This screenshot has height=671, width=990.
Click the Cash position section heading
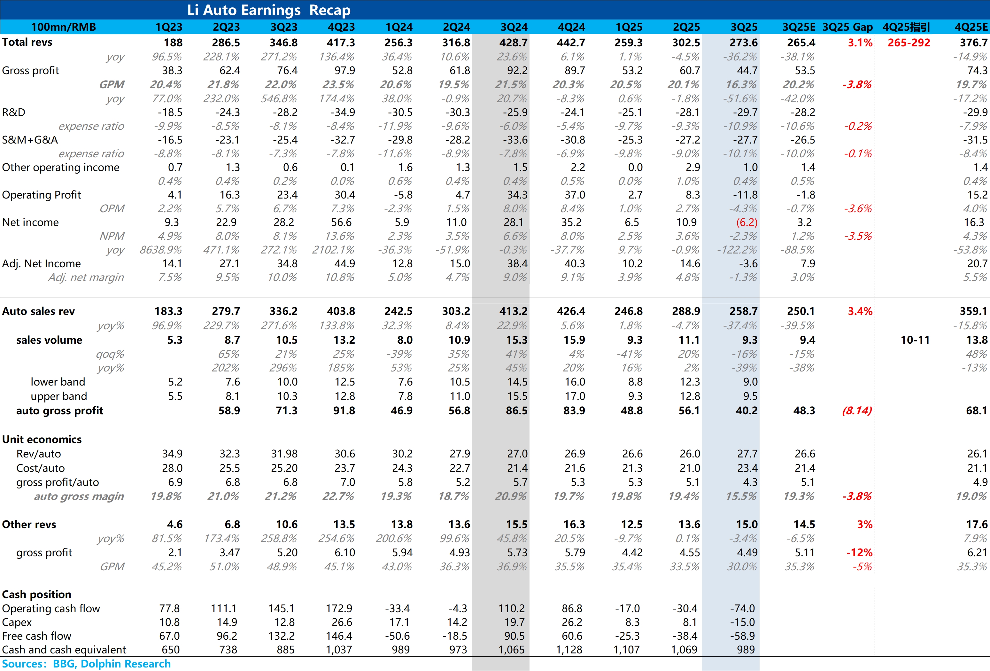37,594
